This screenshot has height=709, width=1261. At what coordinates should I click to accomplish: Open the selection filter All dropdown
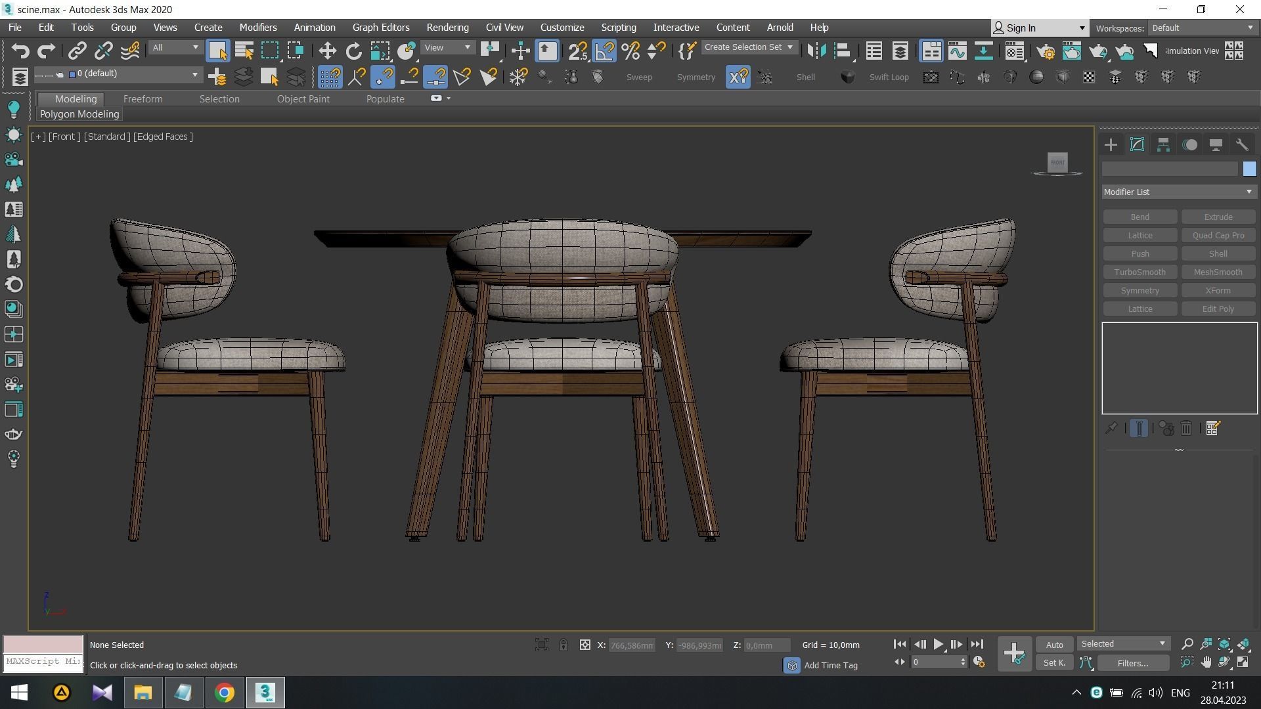[175, 48]
